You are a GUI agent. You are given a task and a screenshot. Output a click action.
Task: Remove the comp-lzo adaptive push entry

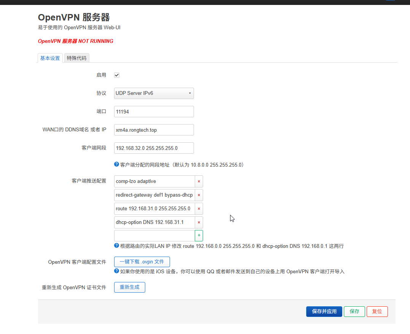(x=199, y=181)
